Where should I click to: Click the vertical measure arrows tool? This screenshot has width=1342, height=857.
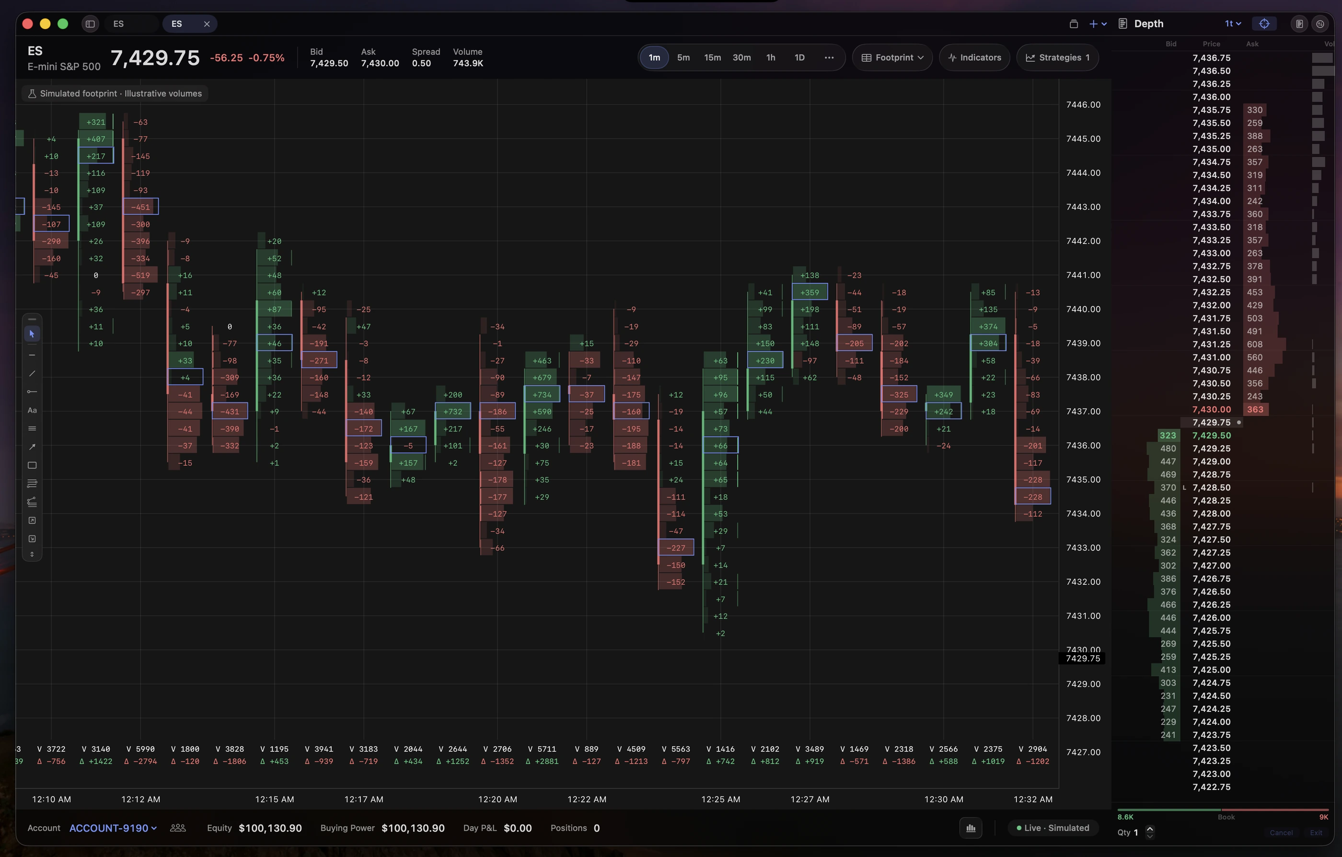point(32,555)
